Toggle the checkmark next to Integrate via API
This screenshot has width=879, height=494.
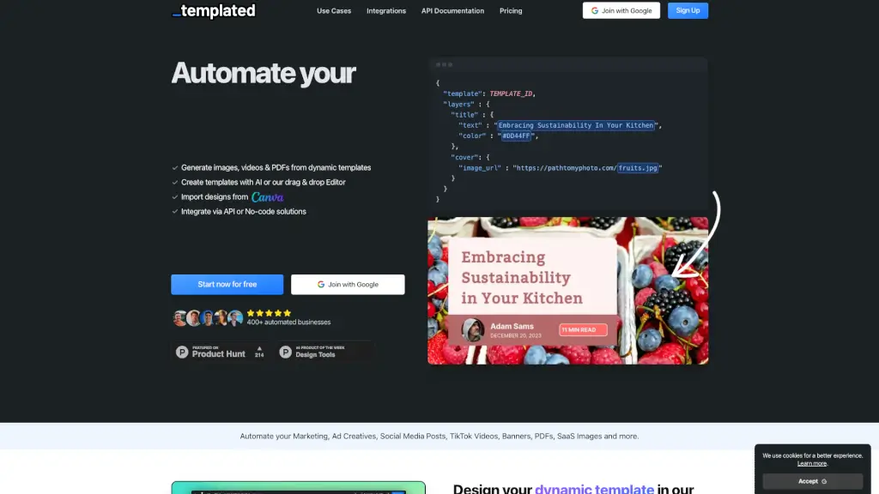pos(174,211)
